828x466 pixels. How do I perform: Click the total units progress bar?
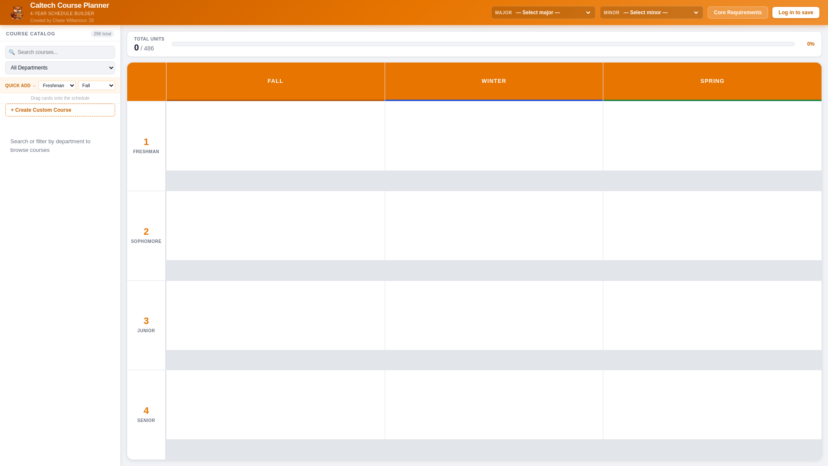tap(483, 44)
